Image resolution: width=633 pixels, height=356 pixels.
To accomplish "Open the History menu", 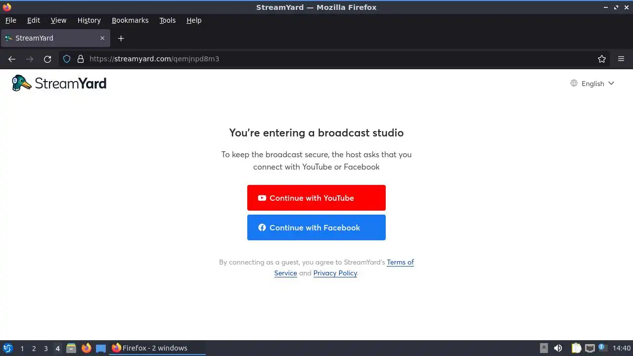I will 89,20.
